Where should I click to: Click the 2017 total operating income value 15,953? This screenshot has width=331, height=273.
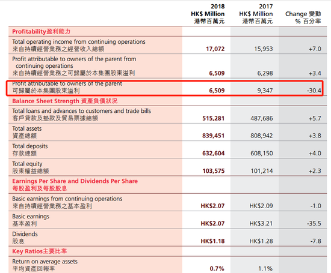click(x=264, y=49)
